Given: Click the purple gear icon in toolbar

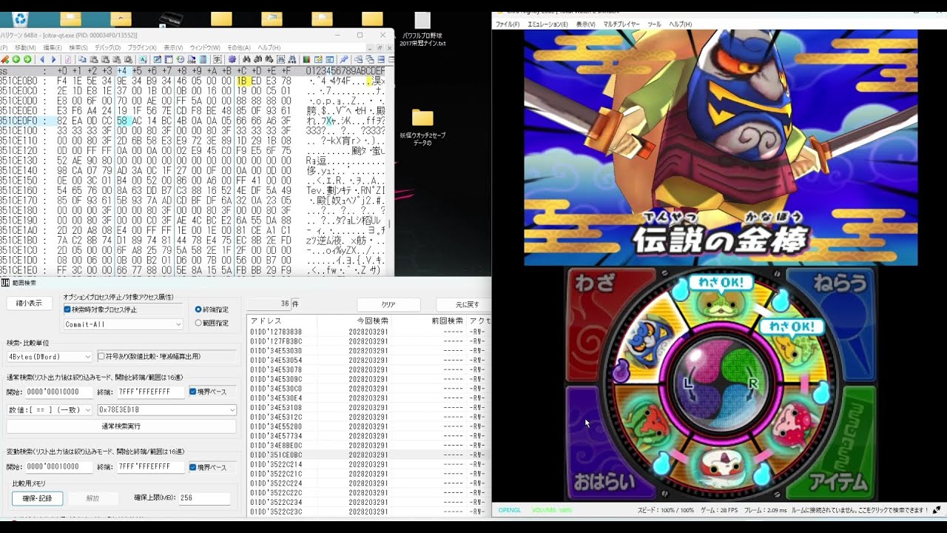Looking at the screenshot, I should (x=232, y=59).
